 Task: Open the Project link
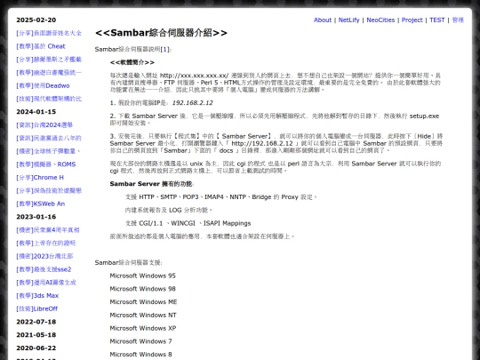[x=412, y=20]
